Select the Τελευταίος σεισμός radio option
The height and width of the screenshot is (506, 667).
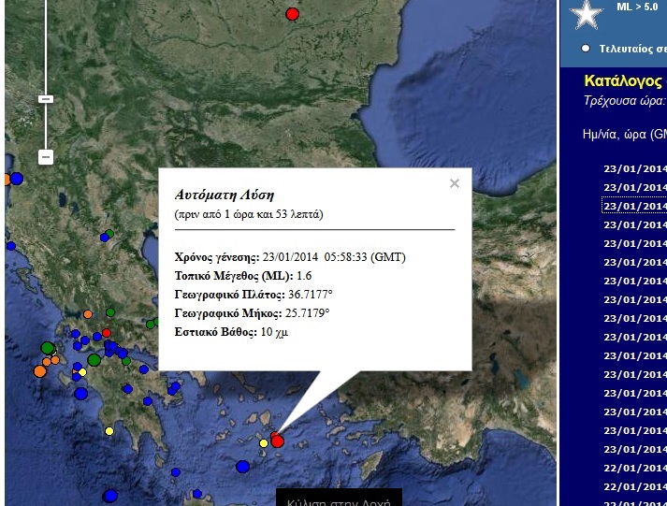tap(586, 48)
